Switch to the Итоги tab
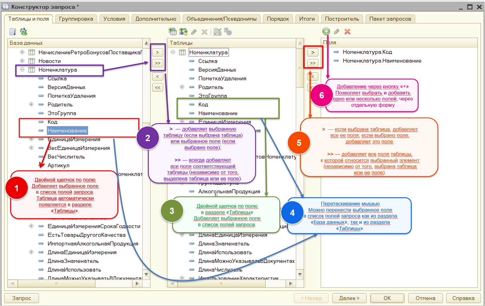 (307, 19)
